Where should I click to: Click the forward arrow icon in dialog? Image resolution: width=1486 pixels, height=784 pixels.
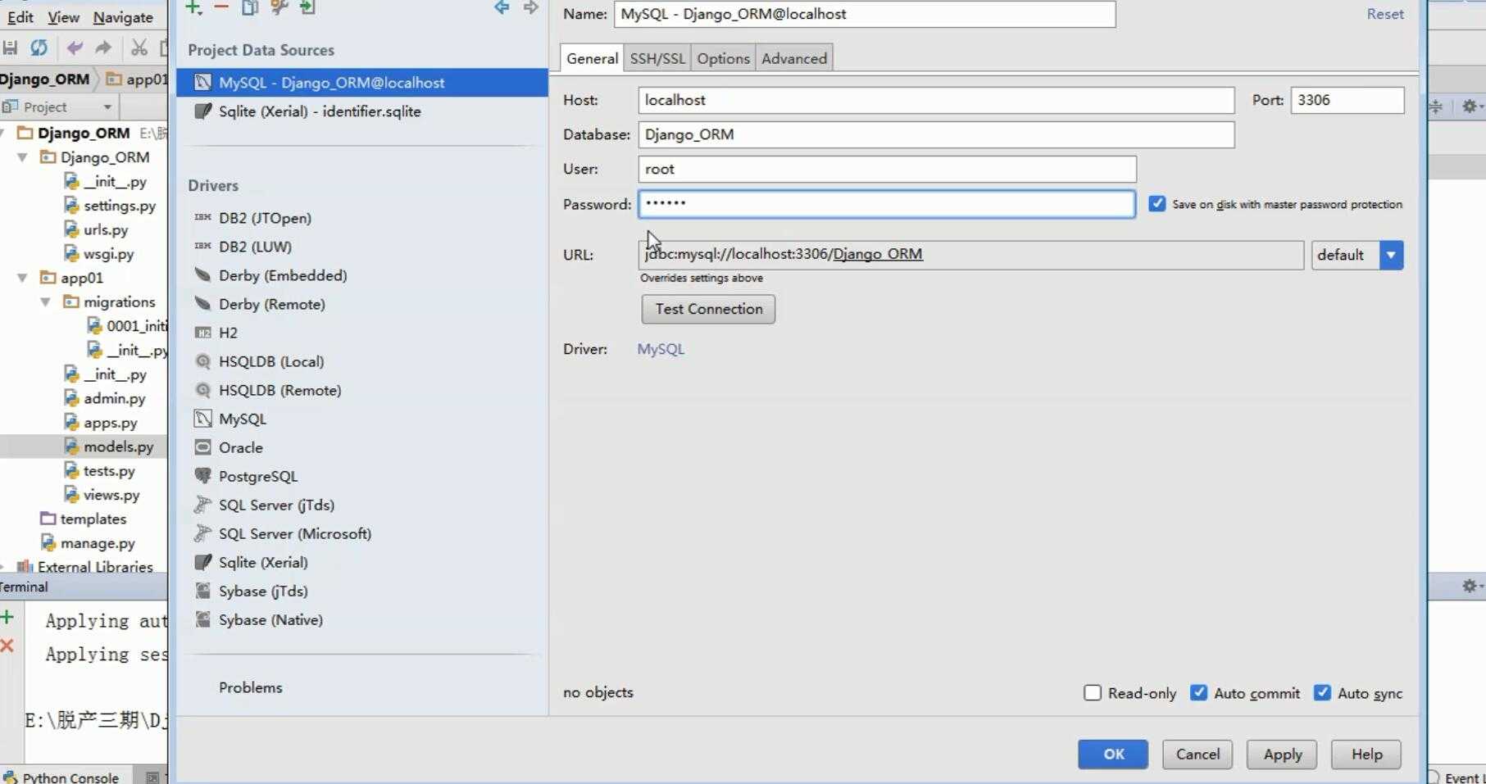[x=531, y=7]
